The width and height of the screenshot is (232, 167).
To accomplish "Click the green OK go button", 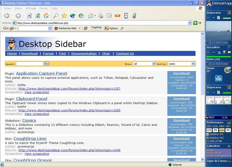I will point(198,23).
